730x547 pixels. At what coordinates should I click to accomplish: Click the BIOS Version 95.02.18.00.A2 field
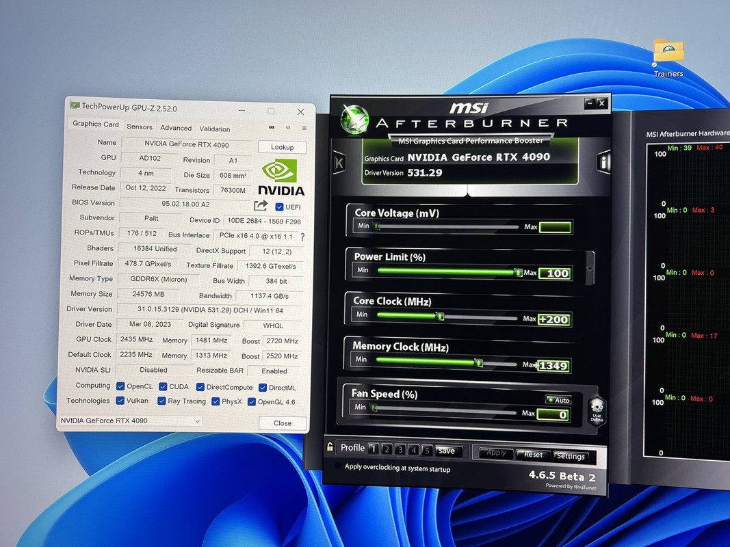point(185,204)
